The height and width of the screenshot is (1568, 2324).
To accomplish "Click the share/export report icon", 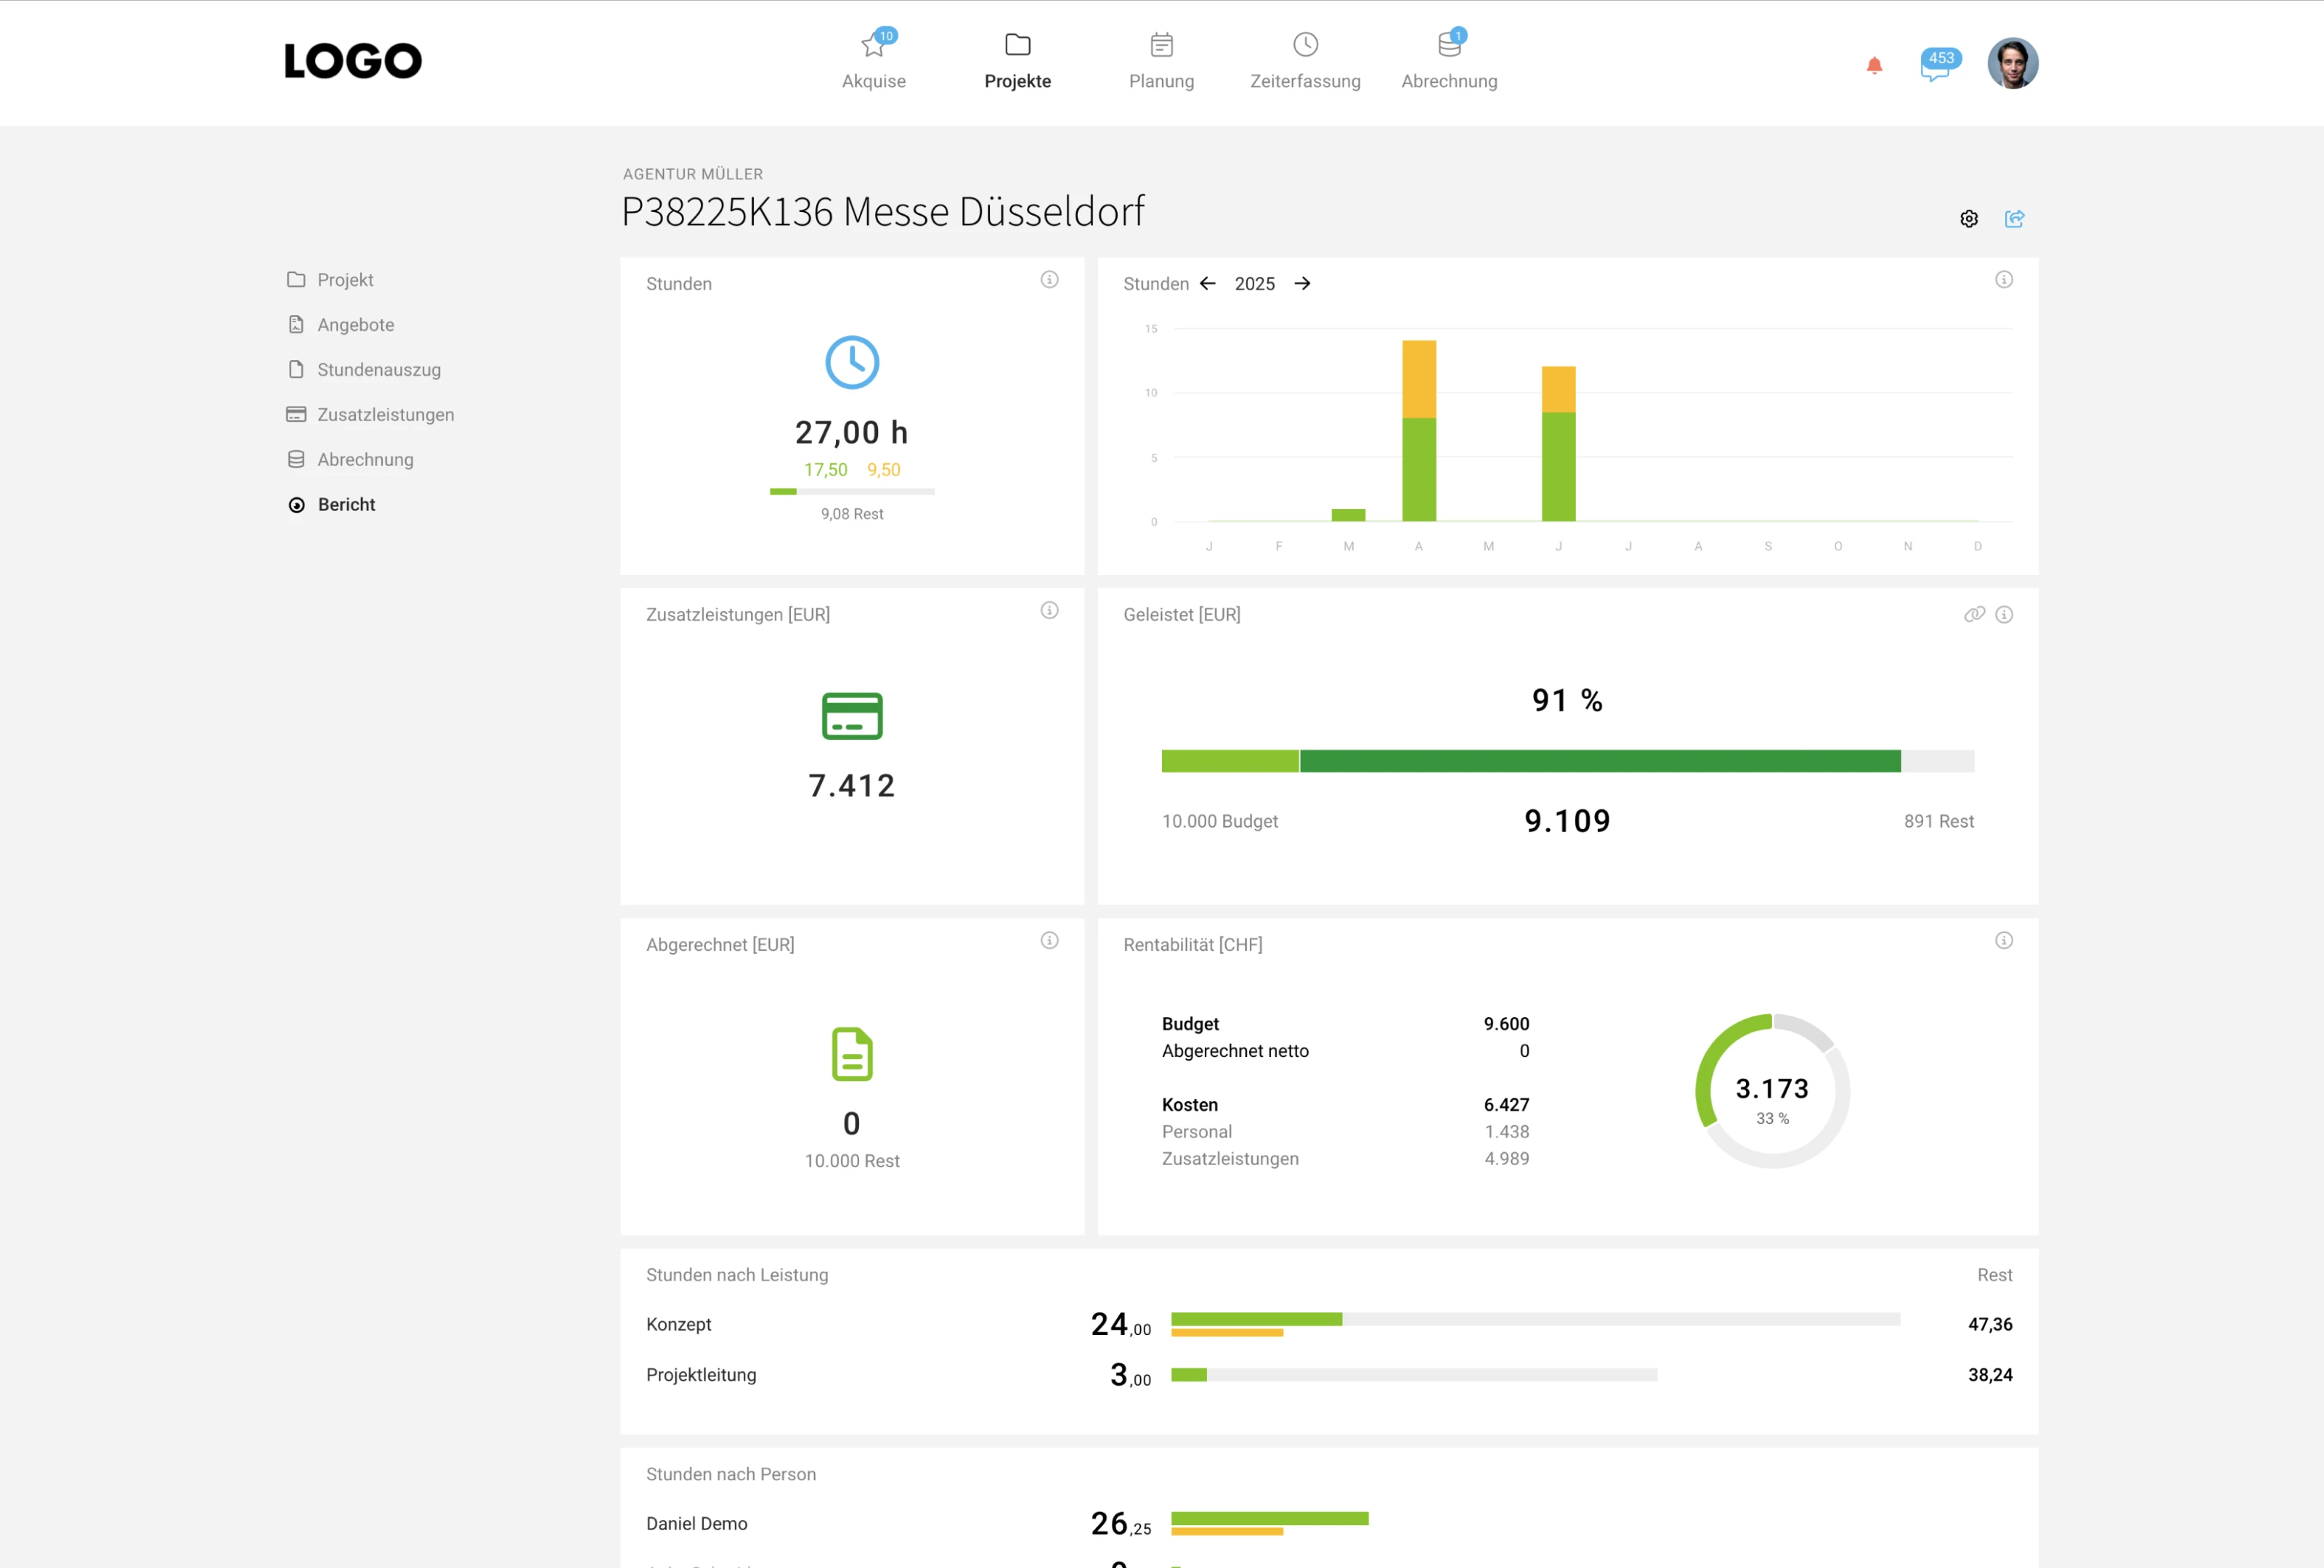I will point(2014,219).
